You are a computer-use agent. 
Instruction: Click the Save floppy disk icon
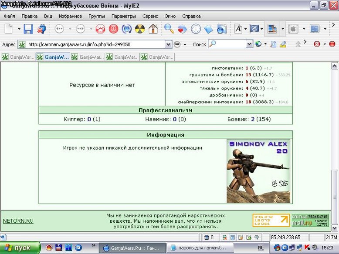pyautogui.click(x=28, y=29)
